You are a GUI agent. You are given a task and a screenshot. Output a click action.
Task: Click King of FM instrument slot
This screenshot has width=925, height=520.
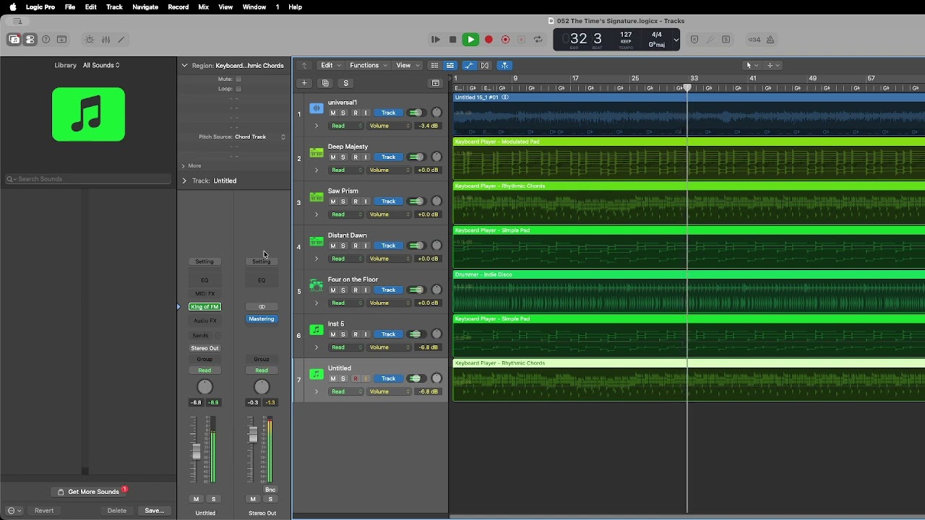[205, 307]
